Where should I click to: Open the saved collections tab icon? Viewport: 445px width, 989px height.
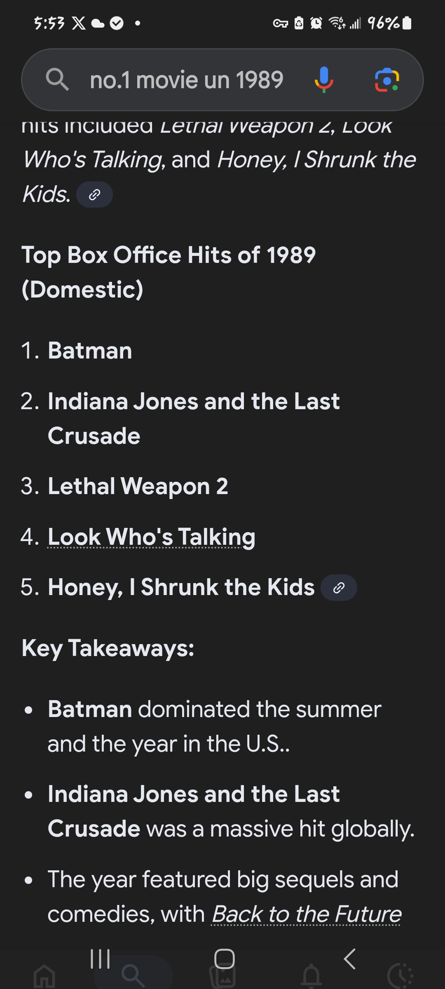(223, 977)
